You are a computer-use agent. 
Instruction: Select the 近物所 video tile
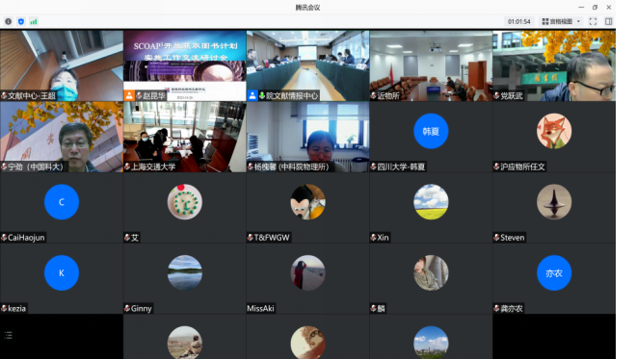431,65
